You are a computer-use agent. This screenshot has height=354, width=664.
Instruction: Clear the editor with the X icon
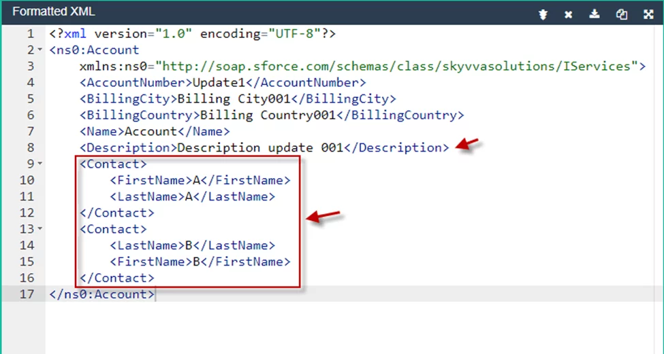(x=569, y=14)
